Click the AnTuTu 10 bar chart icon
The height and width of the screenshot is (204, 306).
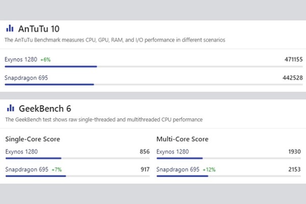[x=10, y=28]
